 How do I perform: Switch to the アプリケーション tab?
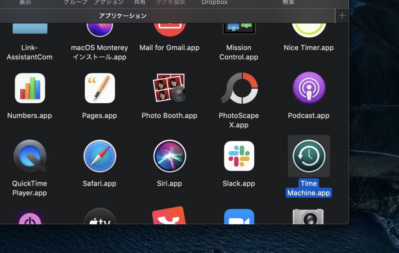click(123, 16)
